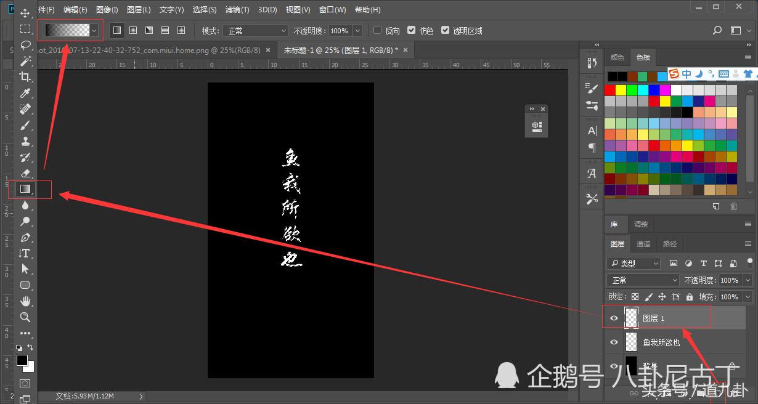This screenshot has width=758, height=404.
Task: Select the Gradient tool in the toolbar
Action: tap(25, 189)
